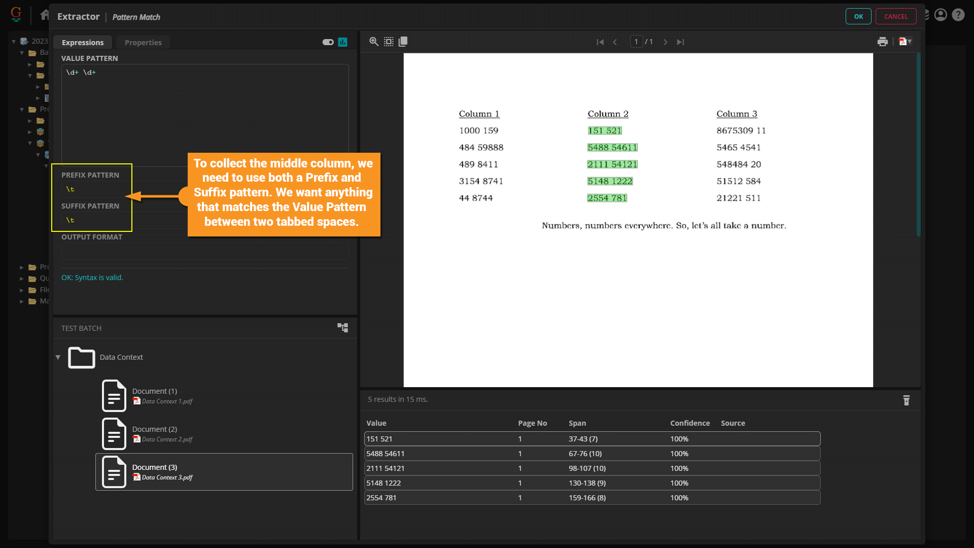
Task: Click the Output Format input field
Action: (x=205, y=251)
